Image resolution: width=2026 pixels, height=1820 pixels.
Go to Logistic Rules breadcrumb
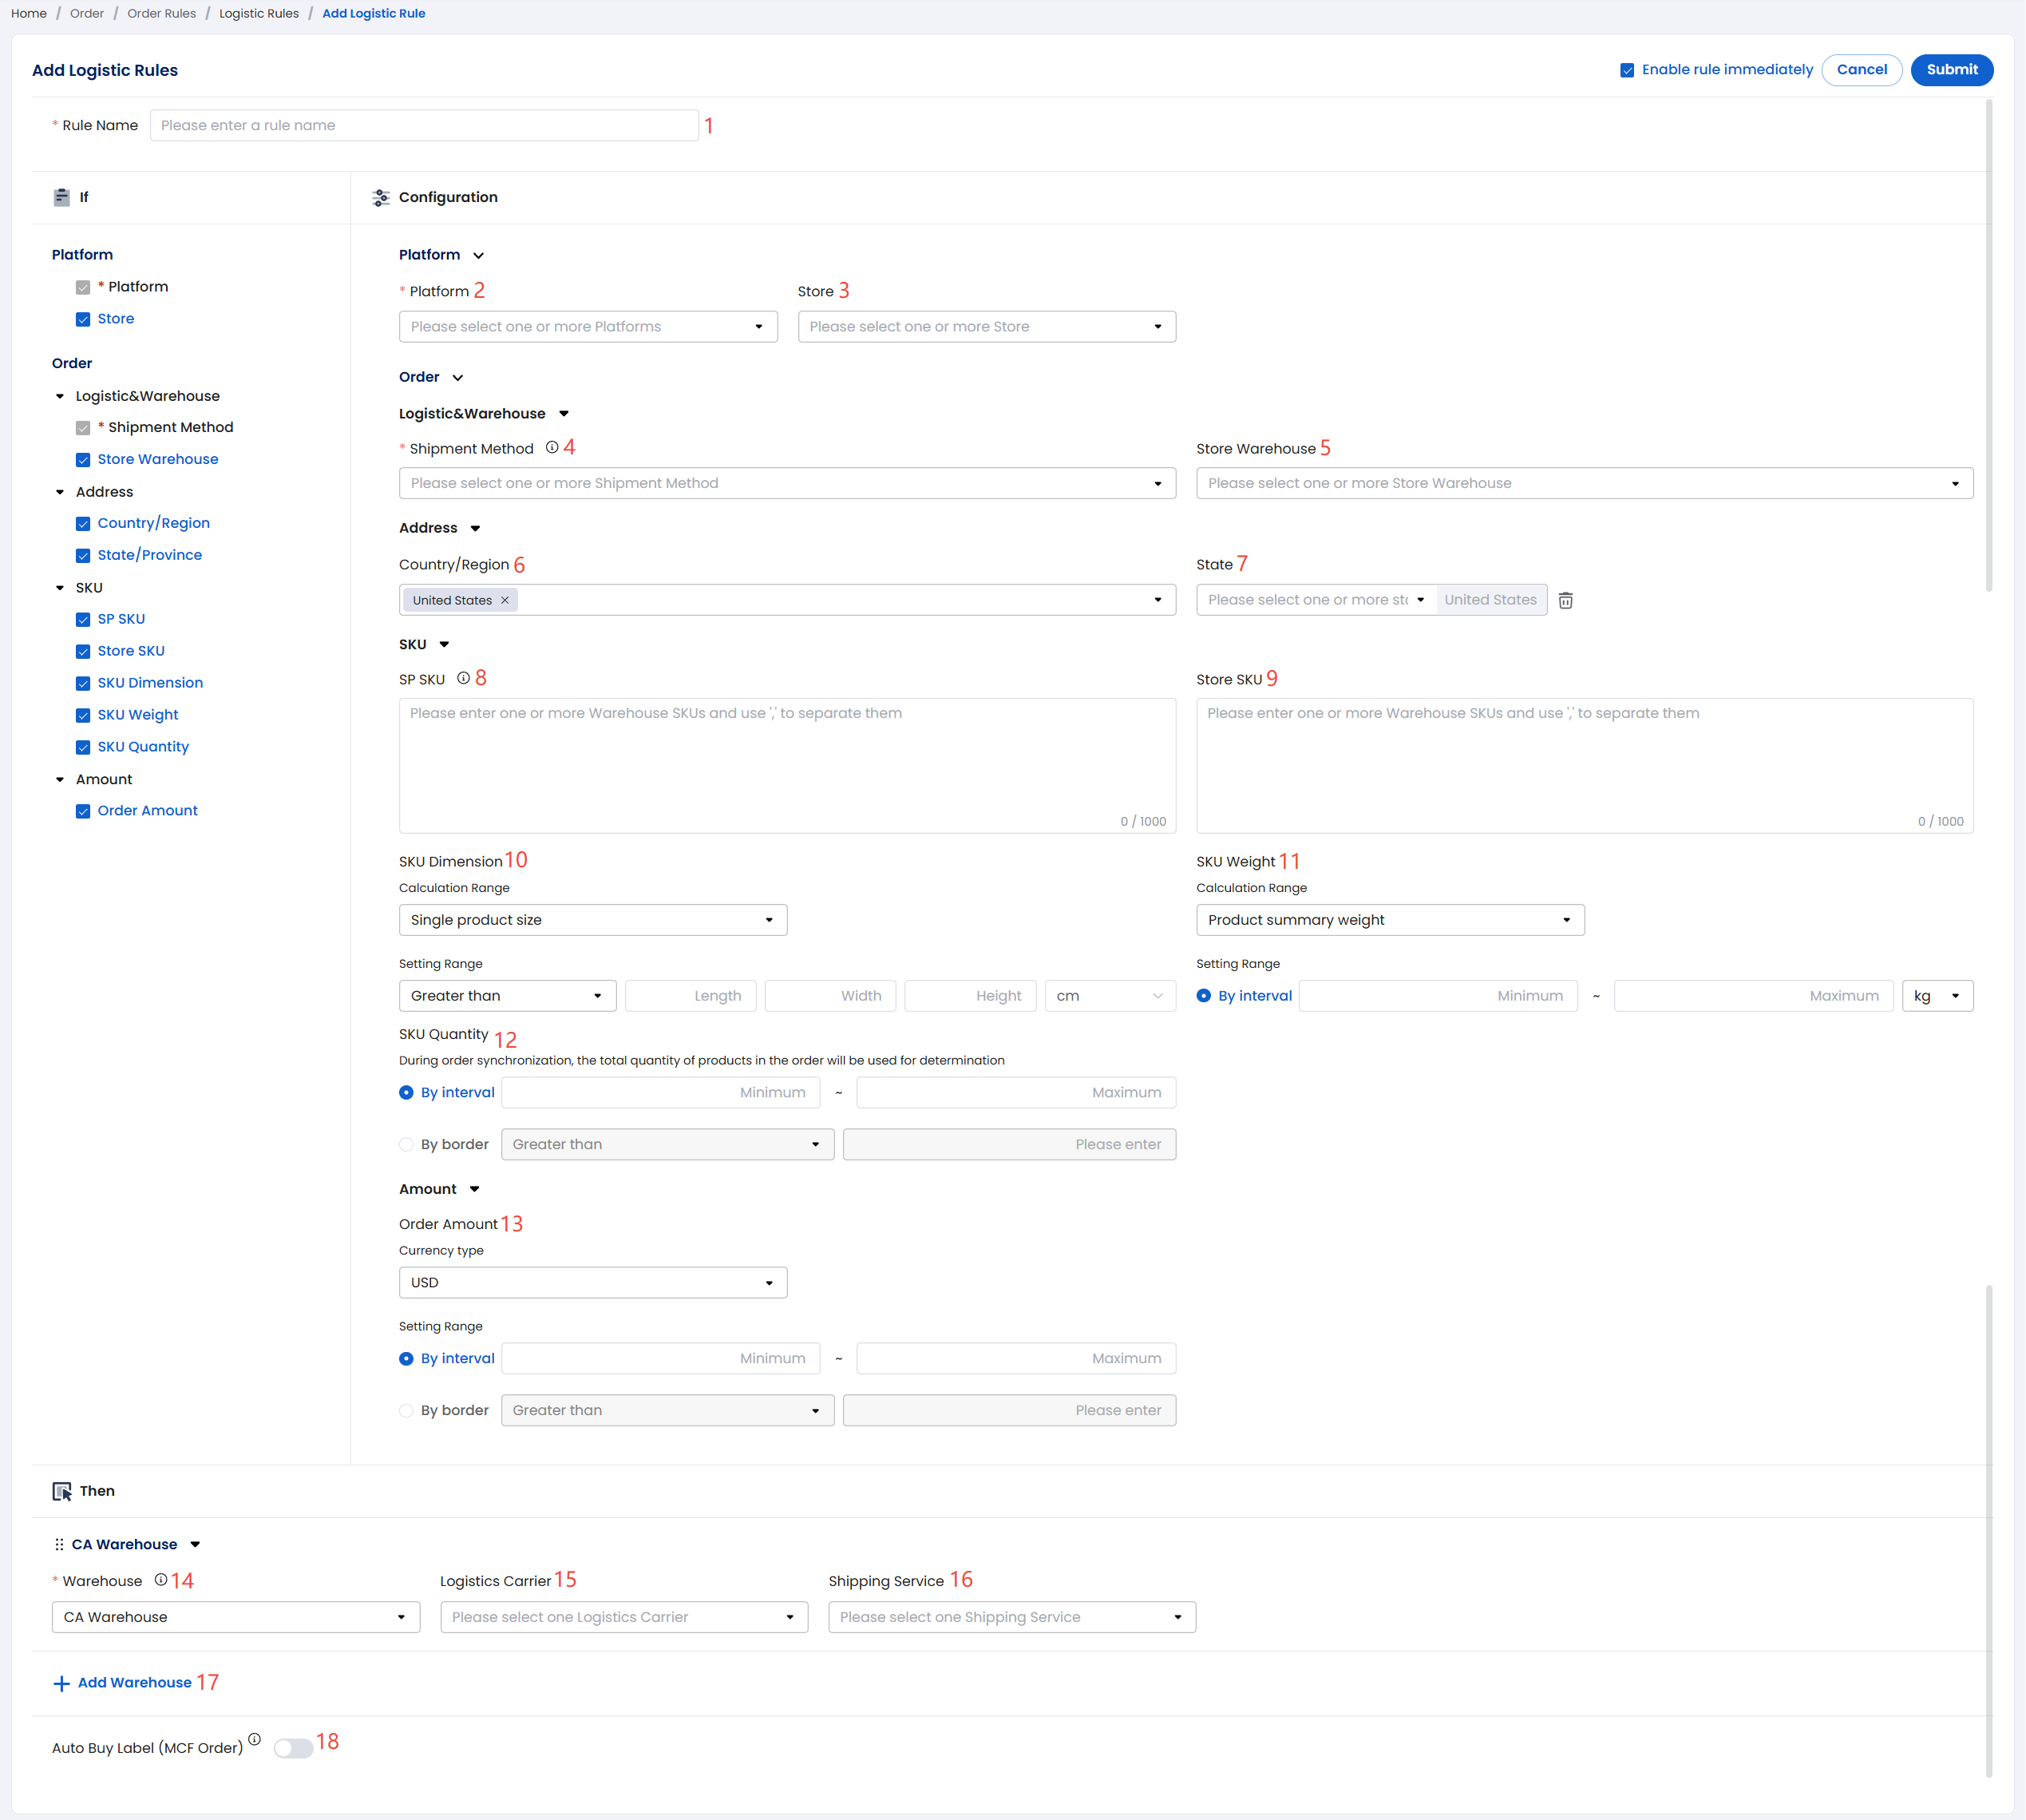pyautogui.click(x=259, y=13)
